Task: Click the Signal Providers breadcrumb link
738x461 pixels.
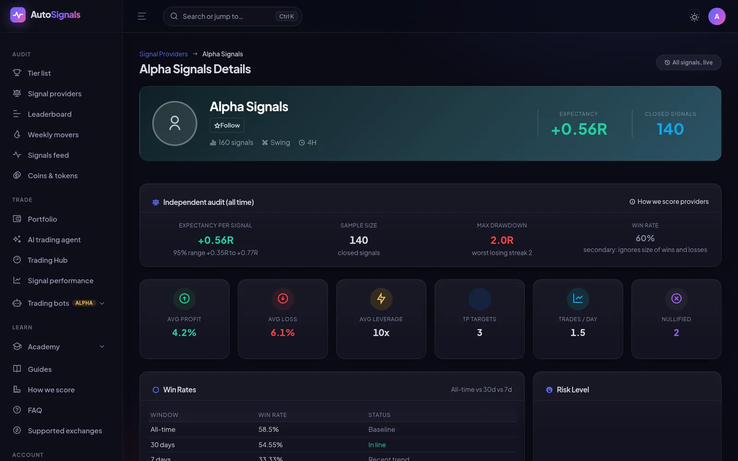Action: click(x=163, y=54)
